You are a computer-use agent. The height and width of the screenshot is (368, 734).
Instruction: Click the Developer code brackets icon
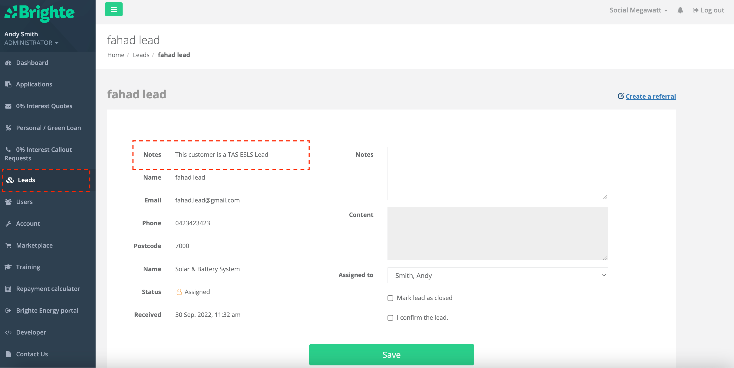tap(8, 332)
